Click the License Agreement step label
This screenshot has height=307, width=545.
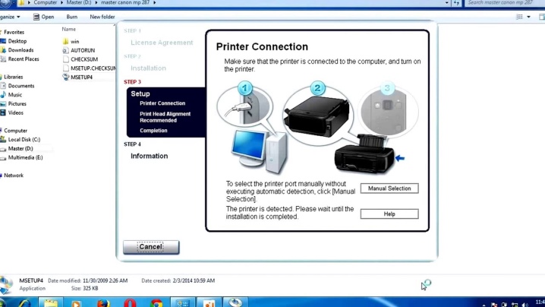pos(162,43)
